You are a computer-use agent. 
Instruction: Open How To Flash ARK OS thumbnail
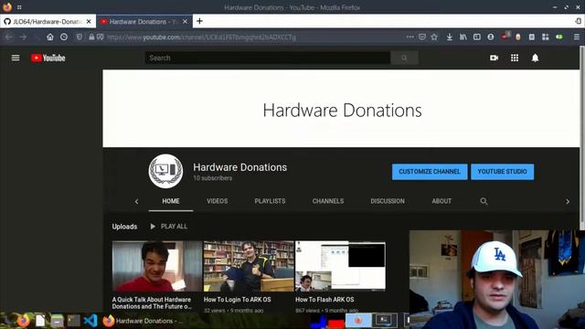click(x=340, y=266)
